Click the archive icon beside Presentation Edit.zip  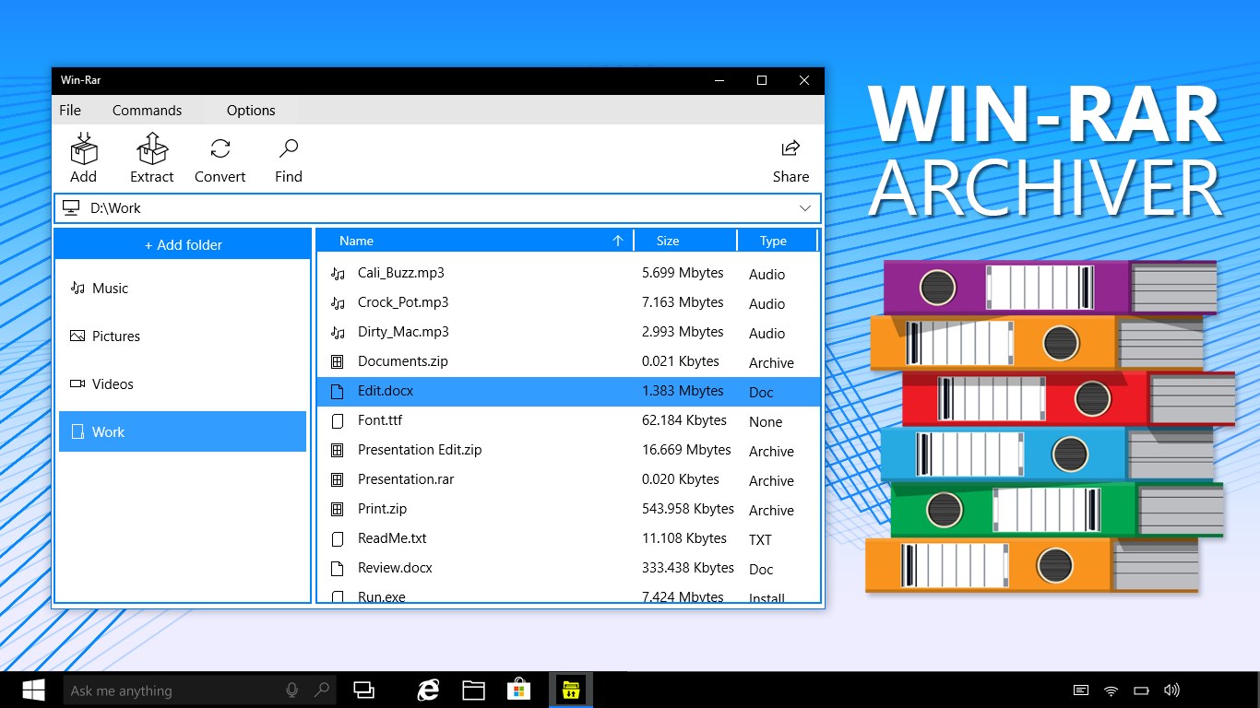coord(338,450)
